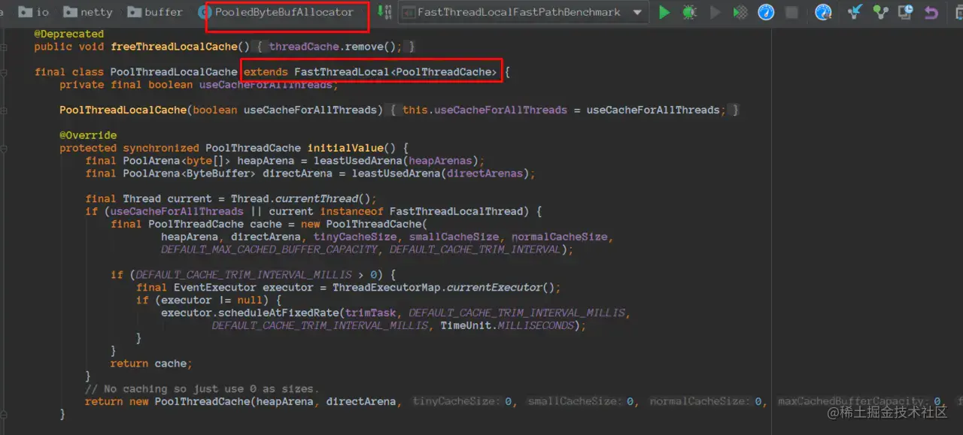The width and height of the screenshot is (963, 435).
Task: Click scheduleAtFixedRate method call
Action: point(278,313)
